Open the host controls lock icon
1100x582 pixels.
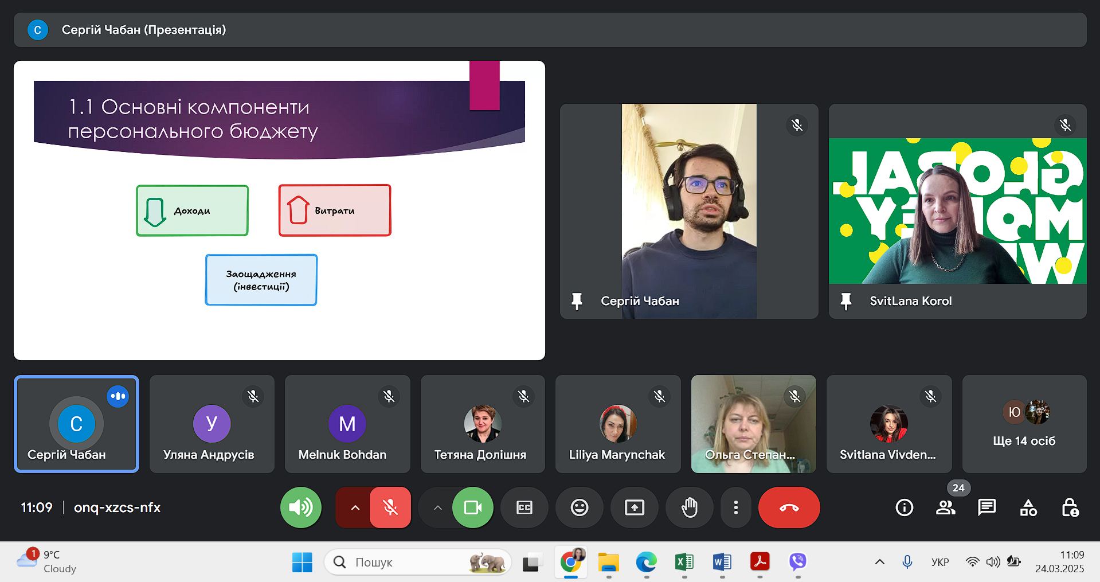point(1070,507)
